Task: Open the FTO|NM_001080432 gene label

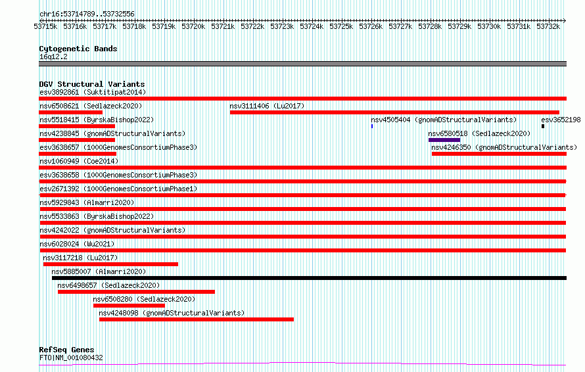Action: (x=71, y=358)
